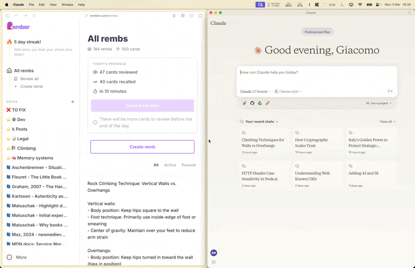The image size is (415, 268).
Task: Click the integrations plug icon
Action: [x=268, y=103]
